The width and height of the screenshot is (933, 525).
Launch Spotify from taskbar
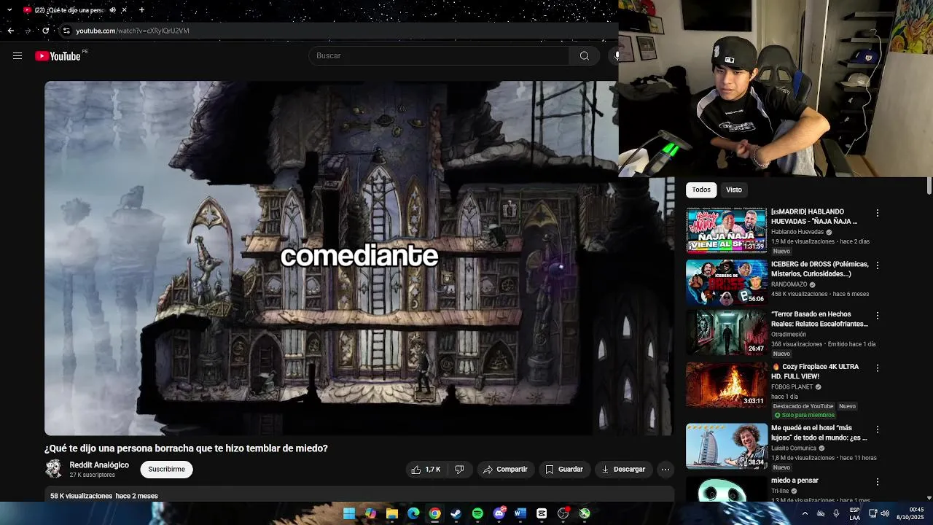pyautogui.click(x=477, y=513)
